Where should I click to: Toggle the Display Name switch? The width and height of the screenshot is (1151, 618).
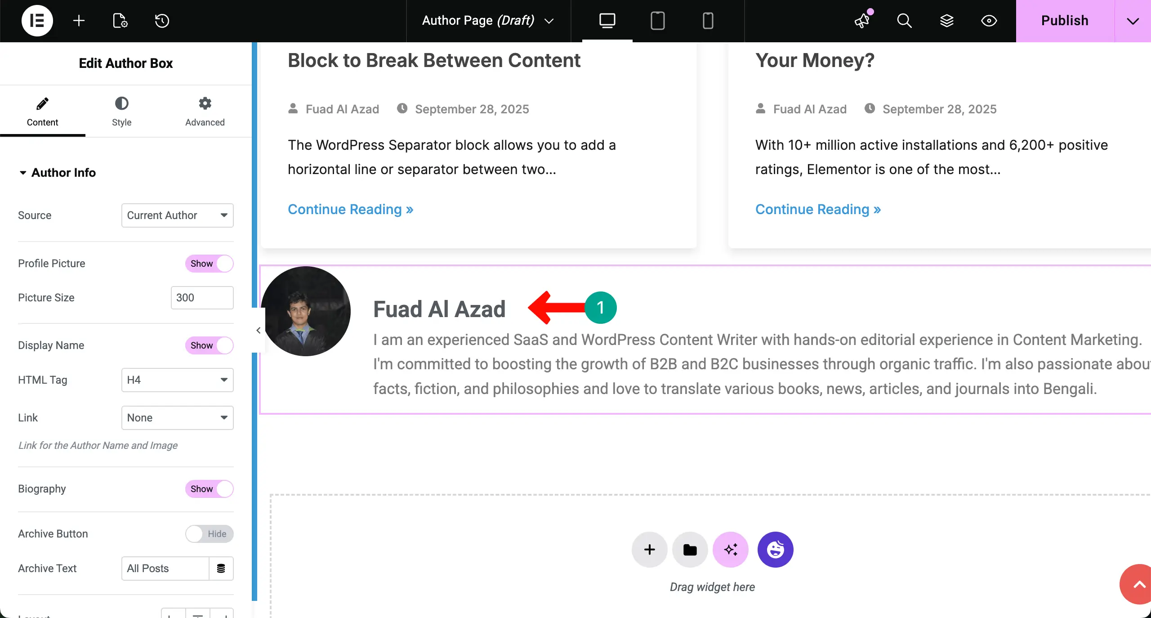point(209,345)
